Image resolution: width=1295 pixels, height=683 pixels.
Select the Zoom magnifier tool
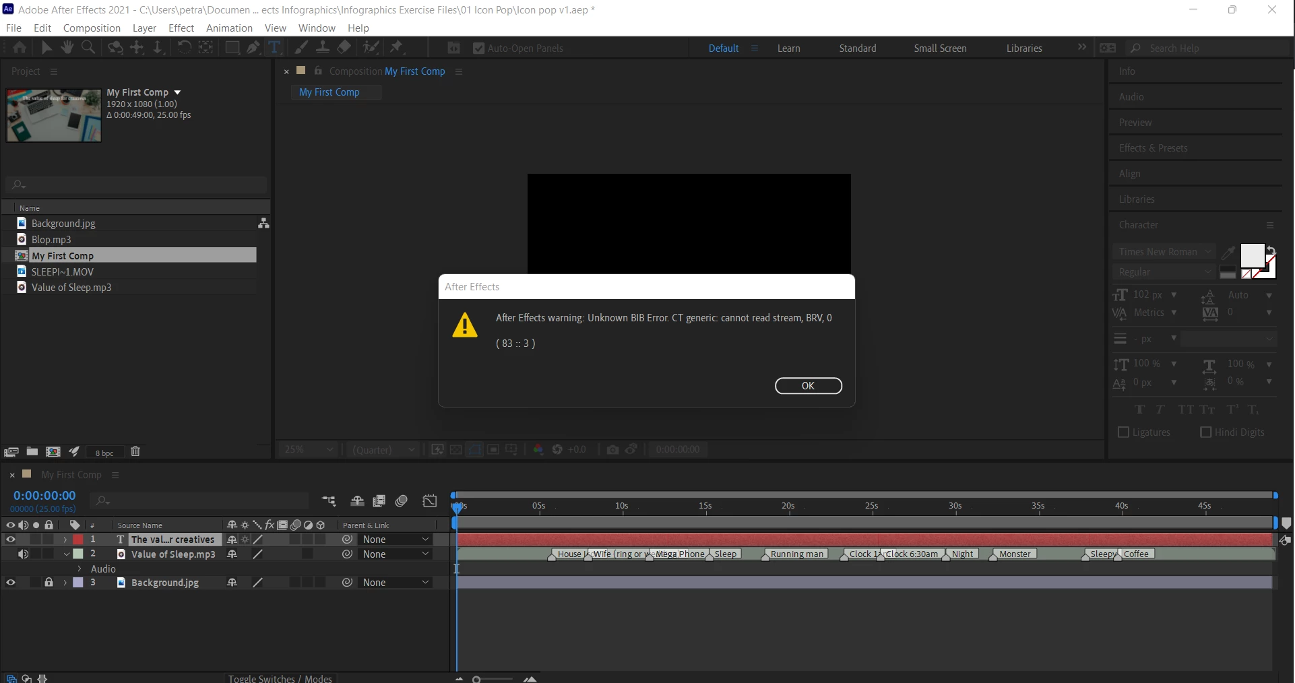pyautogui.click(x=88, y=48)
